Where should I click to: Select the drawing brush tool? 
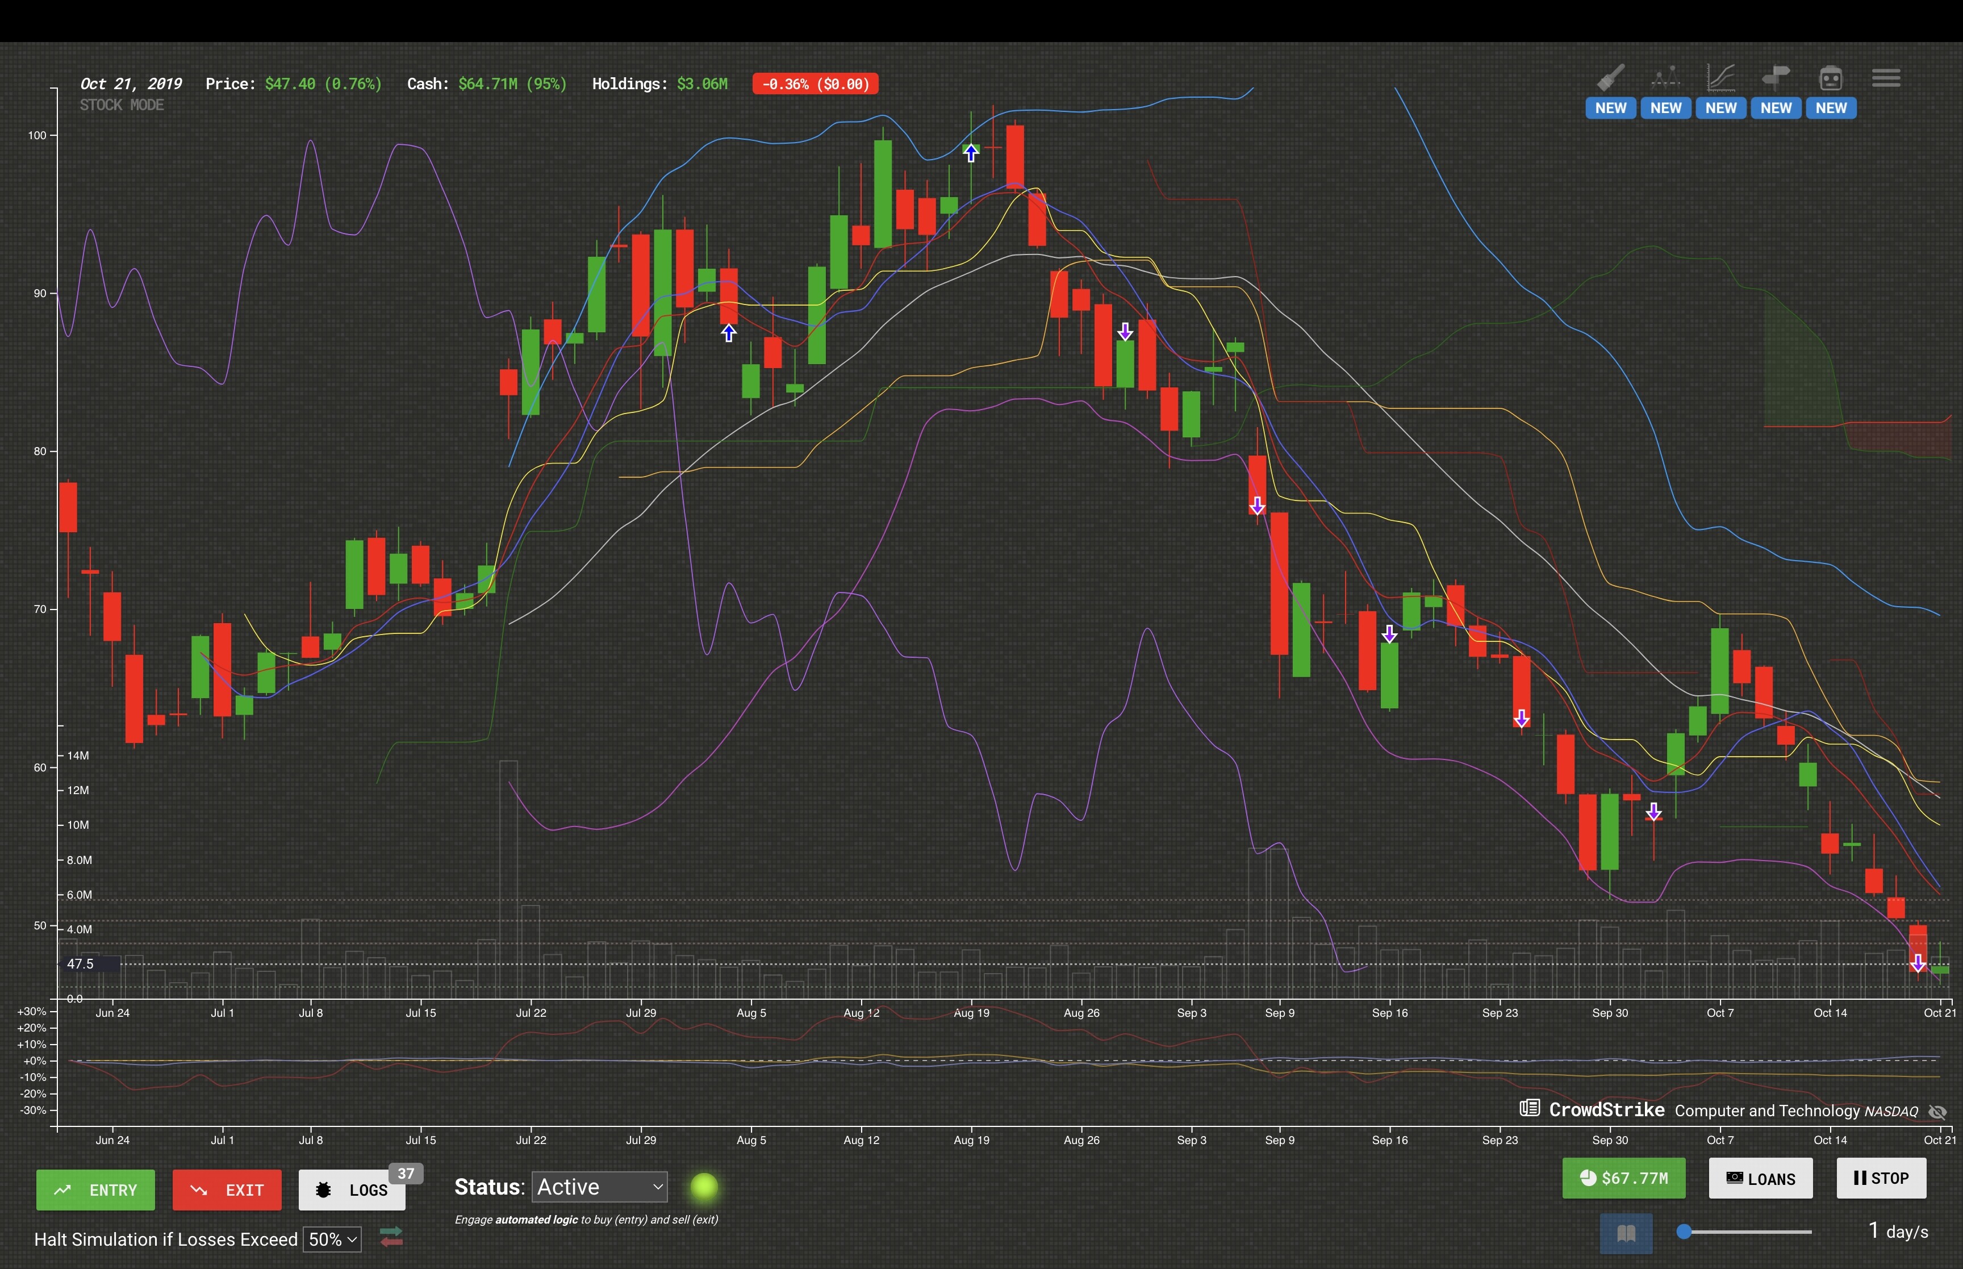1610,77
